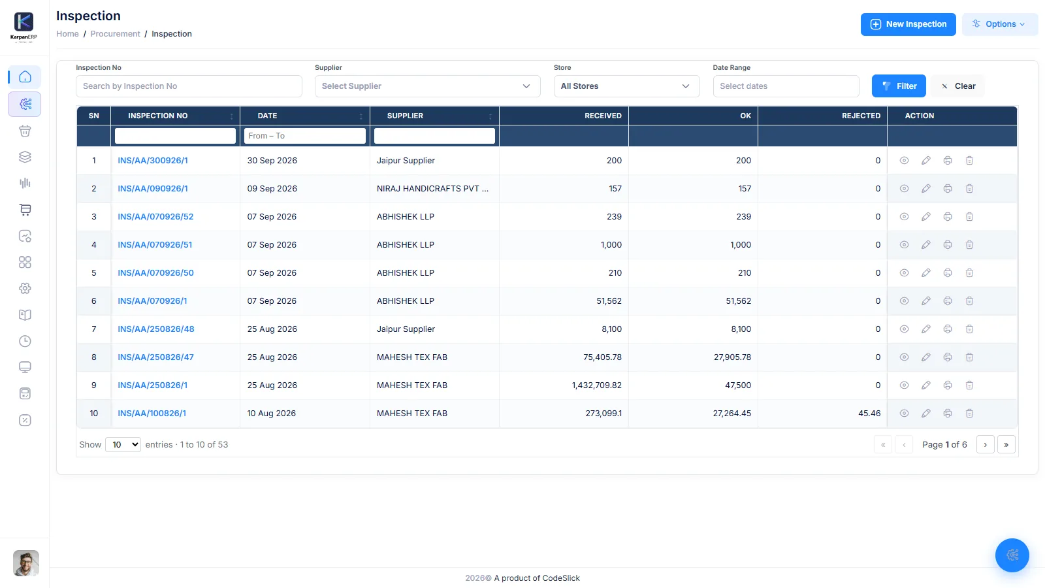Open the settings cog sidebar icon

[x=25, y=288]
